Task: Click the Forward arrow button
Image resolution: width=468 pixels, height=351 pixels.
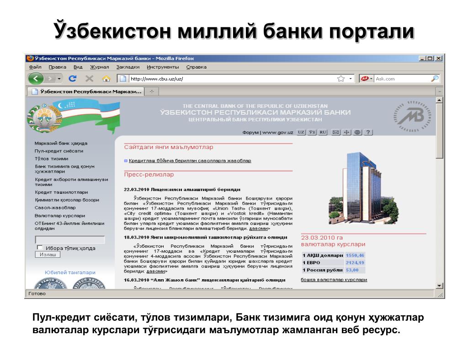Action: 50,79
